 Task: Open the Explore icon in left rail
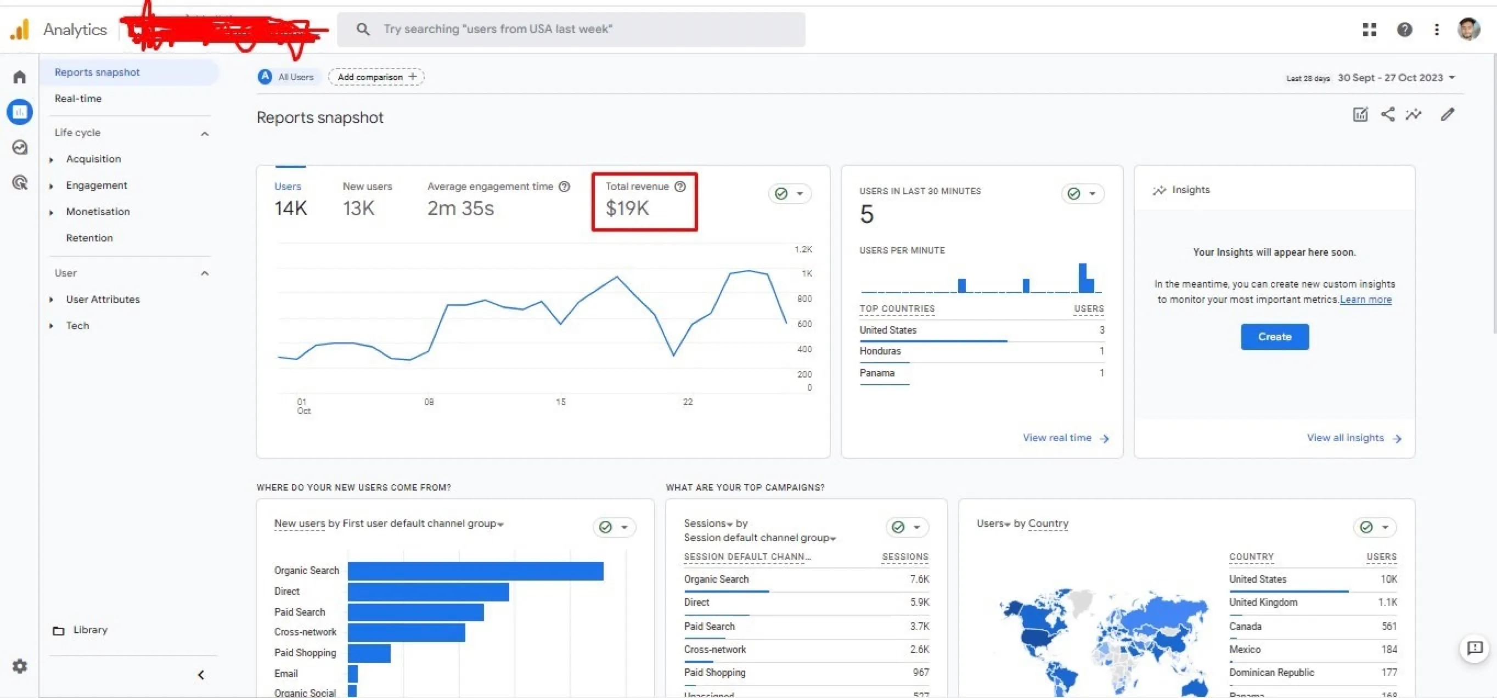[20, 147]
